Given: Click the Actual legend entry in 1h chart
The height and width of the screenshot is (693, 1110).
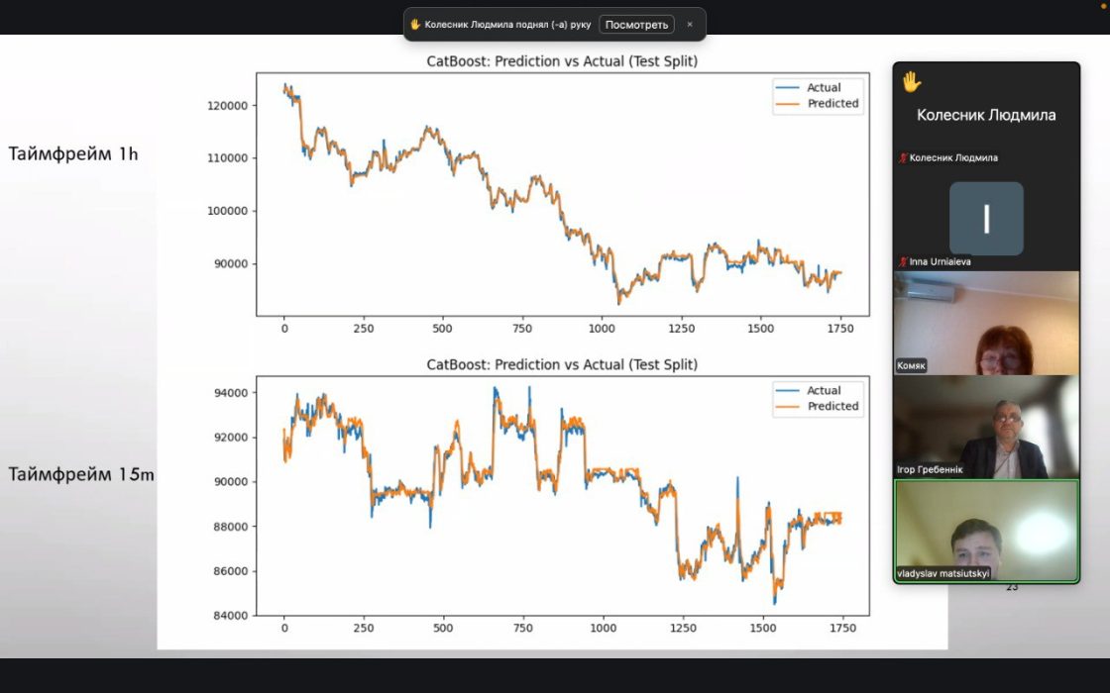Looking at the screenshot, I should point(823,88).
